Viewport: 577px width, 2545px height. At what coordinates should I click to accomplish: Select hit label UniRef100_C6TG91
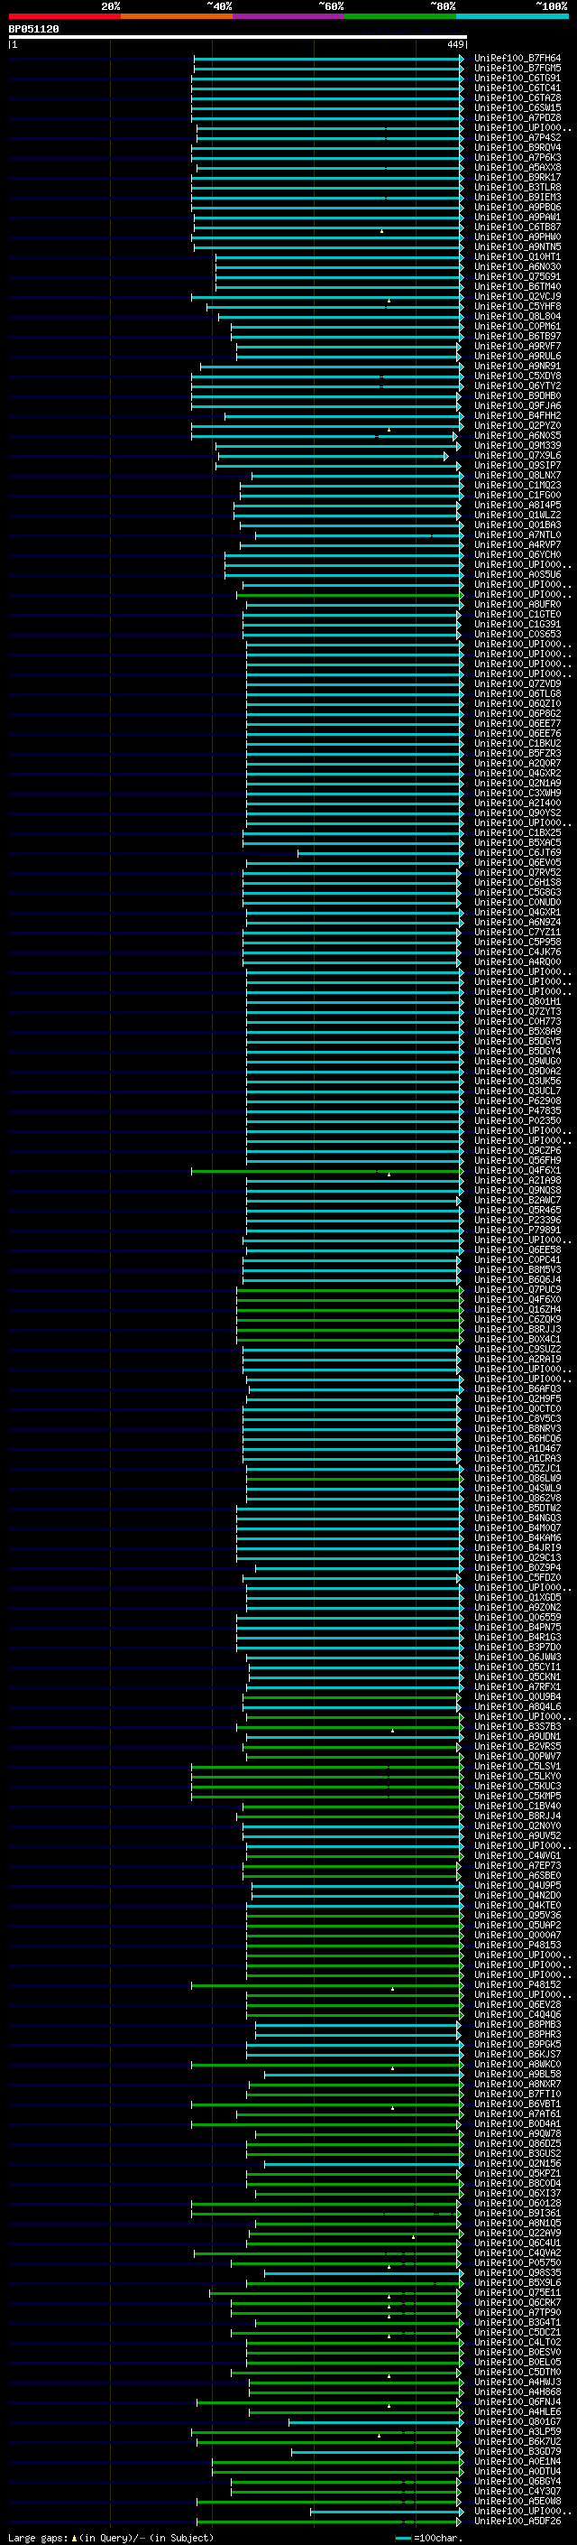517,78
